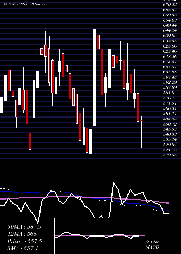
Task: Click inside the Live MACD inset chart
Action: pyautogui.click(x=100, y=236)
